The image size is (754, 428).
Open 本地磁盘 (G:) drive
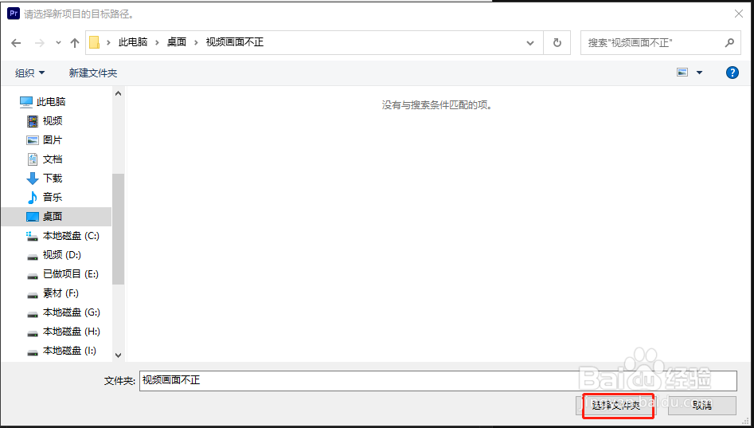(x=63, y=312)
